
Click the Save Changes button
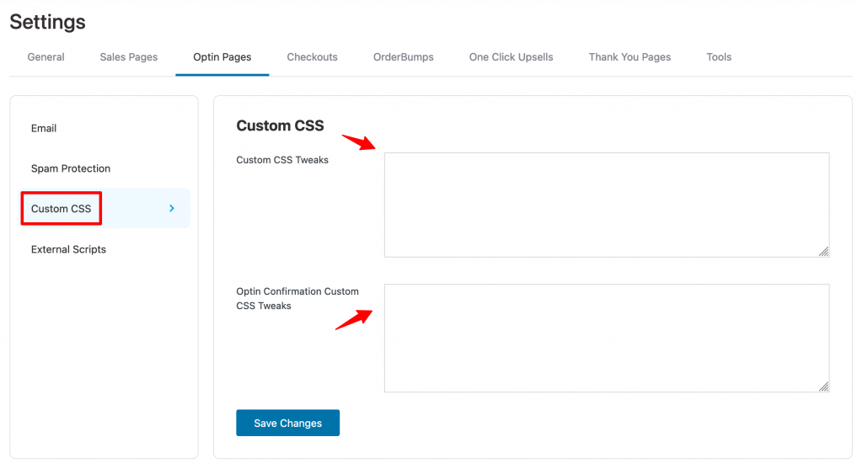point(288,423)
